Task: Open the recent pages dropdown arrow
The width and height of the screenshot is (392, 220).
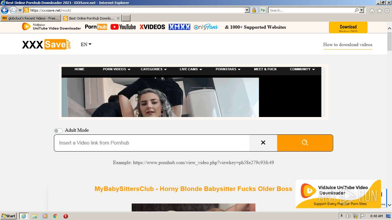Action: point(20,10)
